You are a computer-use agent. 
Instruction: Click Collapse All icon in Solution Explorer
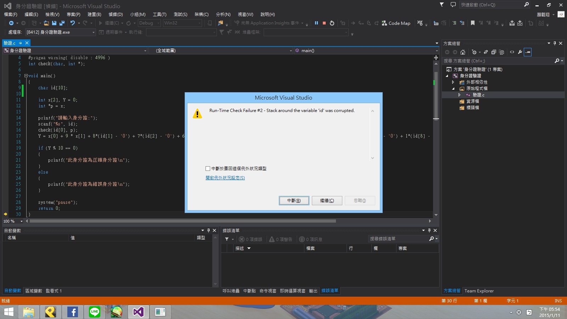(x=494, y=52)
